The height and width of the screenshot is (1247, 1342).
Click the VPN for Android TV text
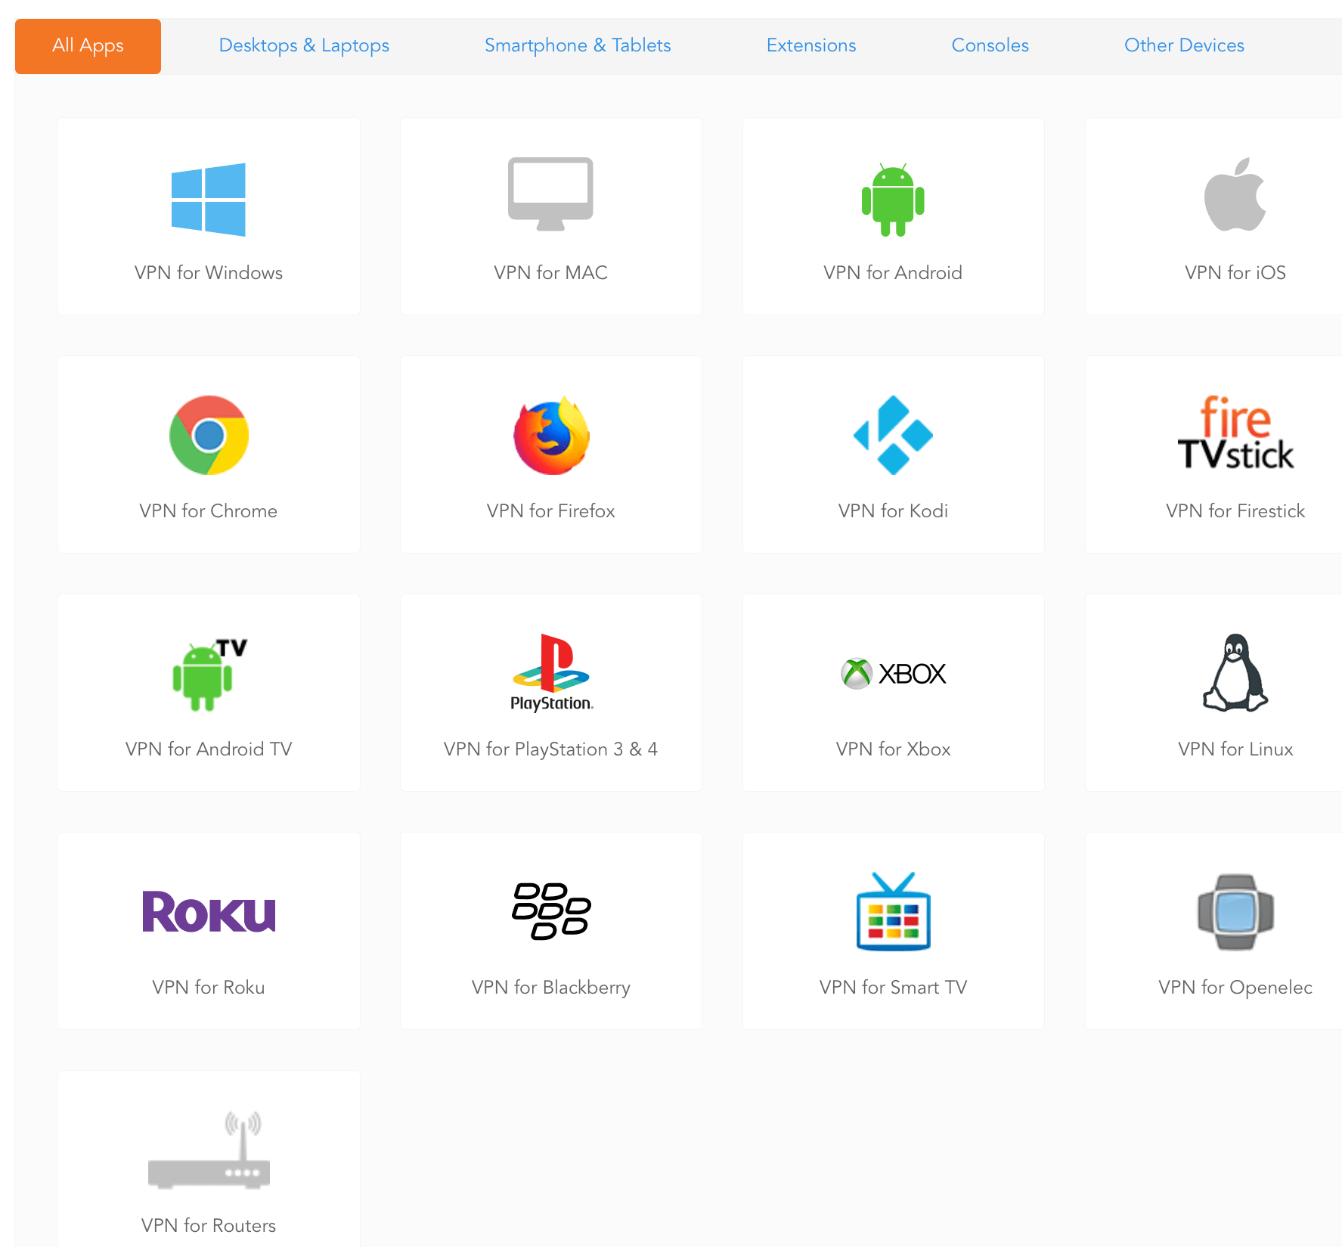[x=209, y=749]
